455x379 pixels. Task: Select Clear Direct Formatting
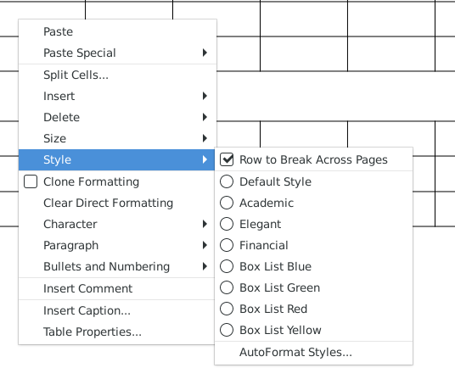pyautogui.click(x=116, y=203)
